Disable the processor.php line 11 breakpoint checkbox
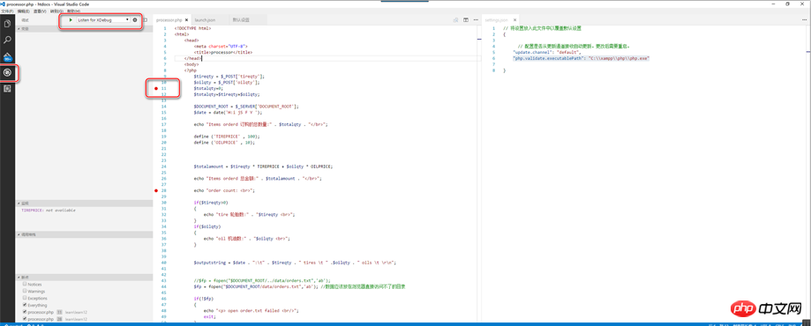811x326 pixels. pos(25,312)
